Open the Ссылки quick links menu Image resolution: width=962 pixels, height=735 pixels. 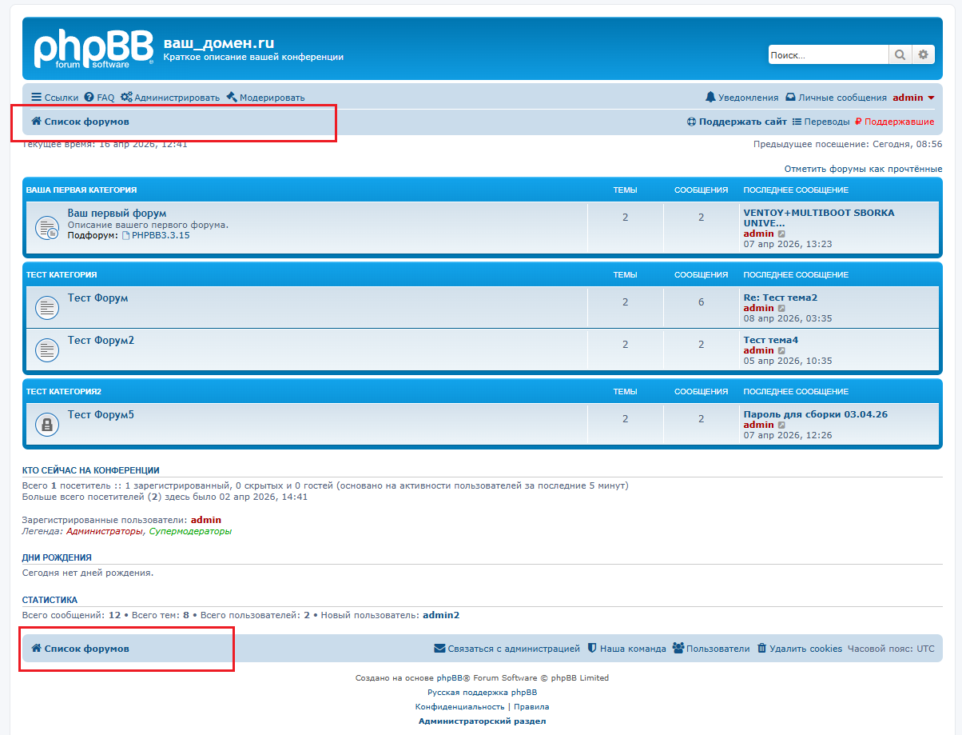[x=54, y=98]
